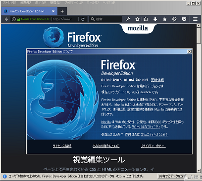This screenshot has width=202, height=181.
Task: Click the Firefox globe logo on page
Action: click(x=53, y=37)
